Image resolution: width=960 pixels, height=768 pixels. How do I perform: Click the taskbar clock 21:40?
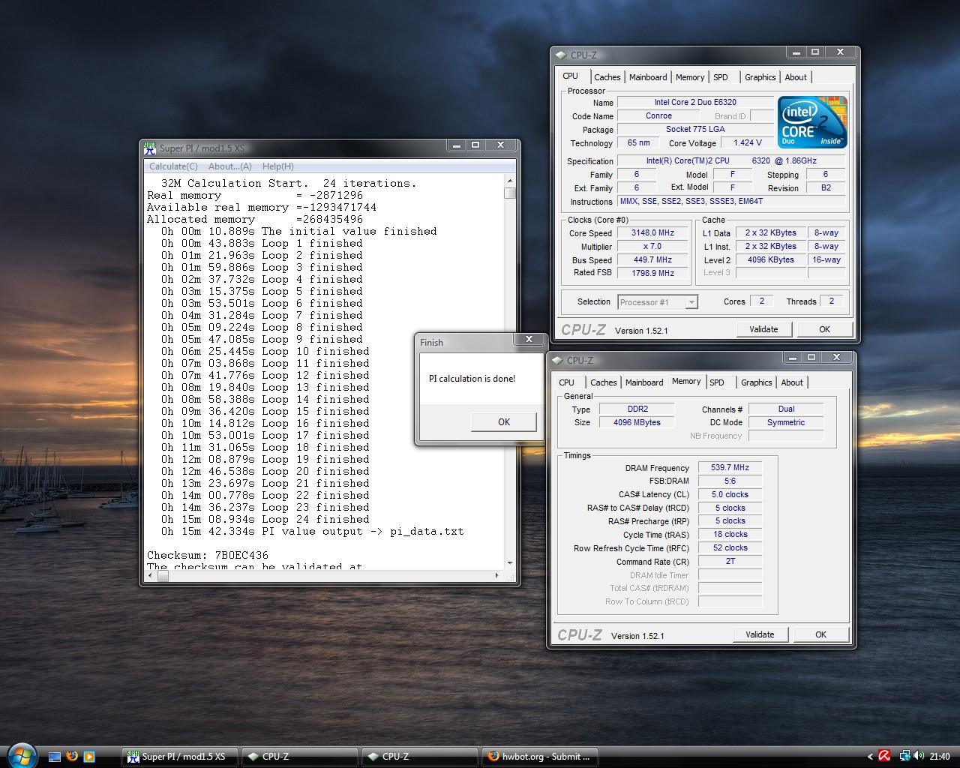(x=940, y=757)
